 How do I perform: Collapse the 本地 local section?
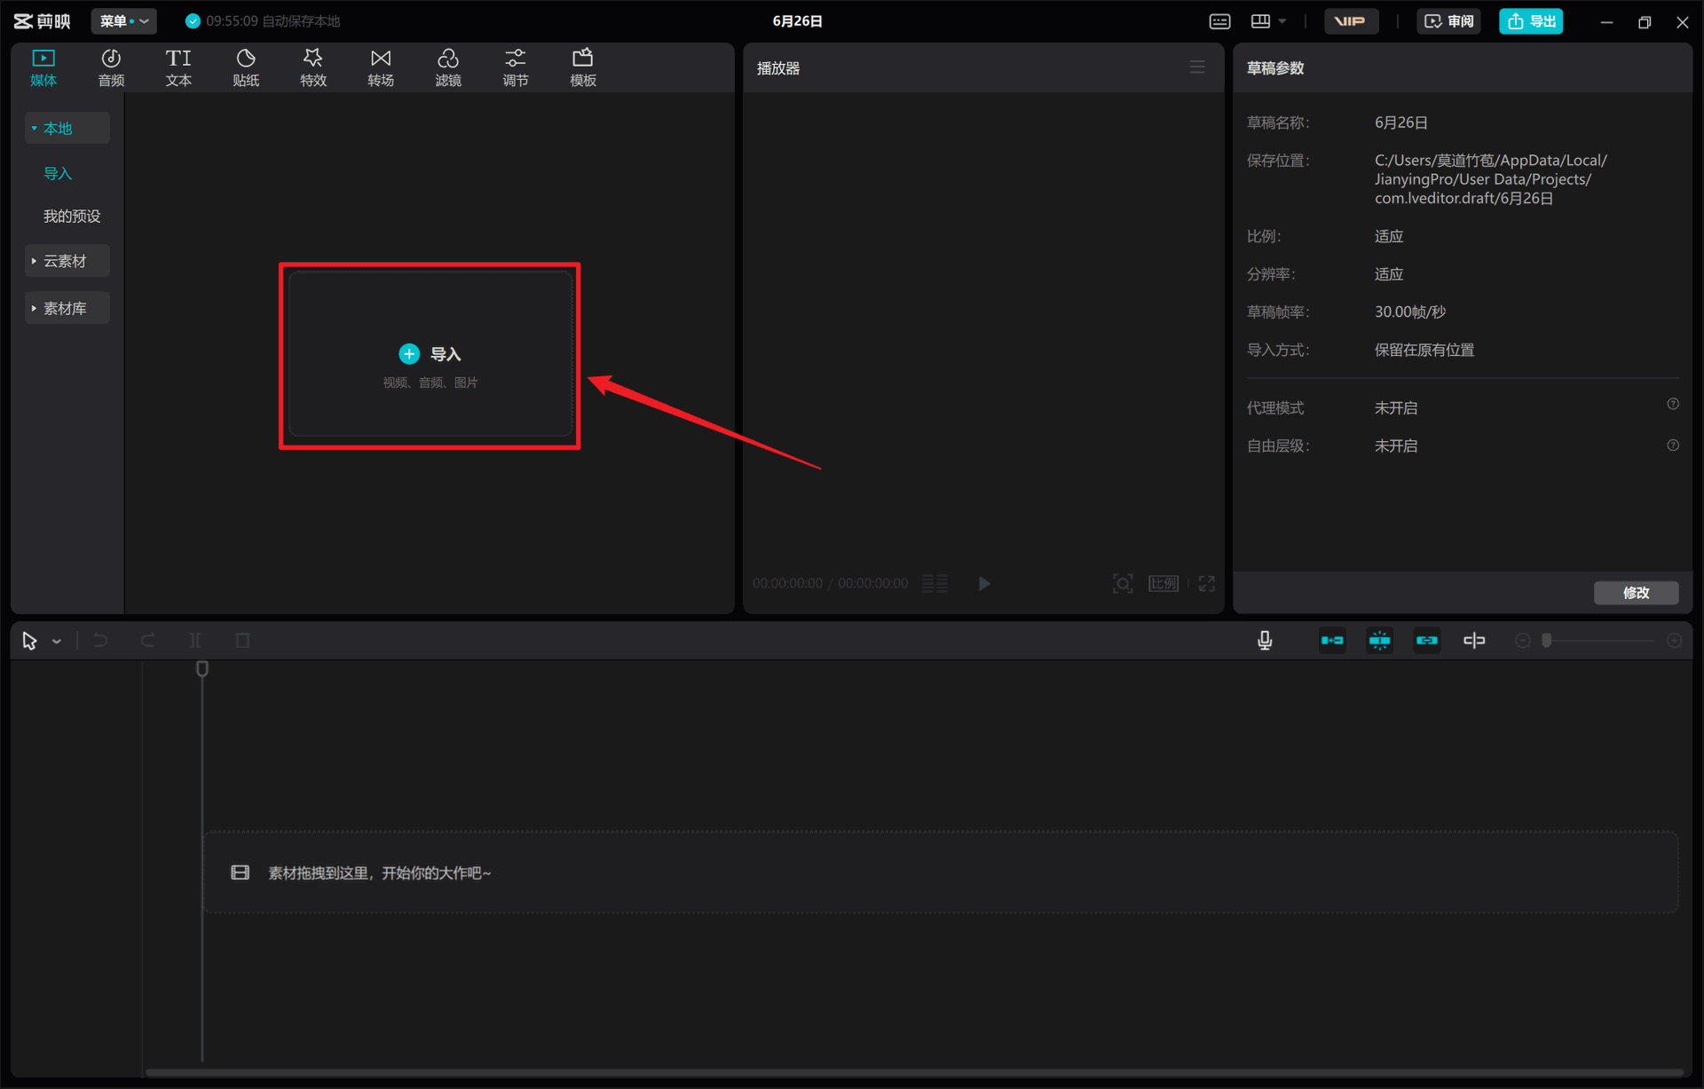click(67, 128)
